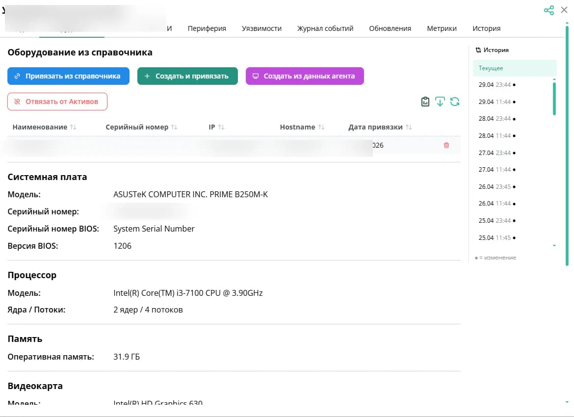Sort by Дата привязки column arrows
The image size is (574, 417).
tap(409, 127)
